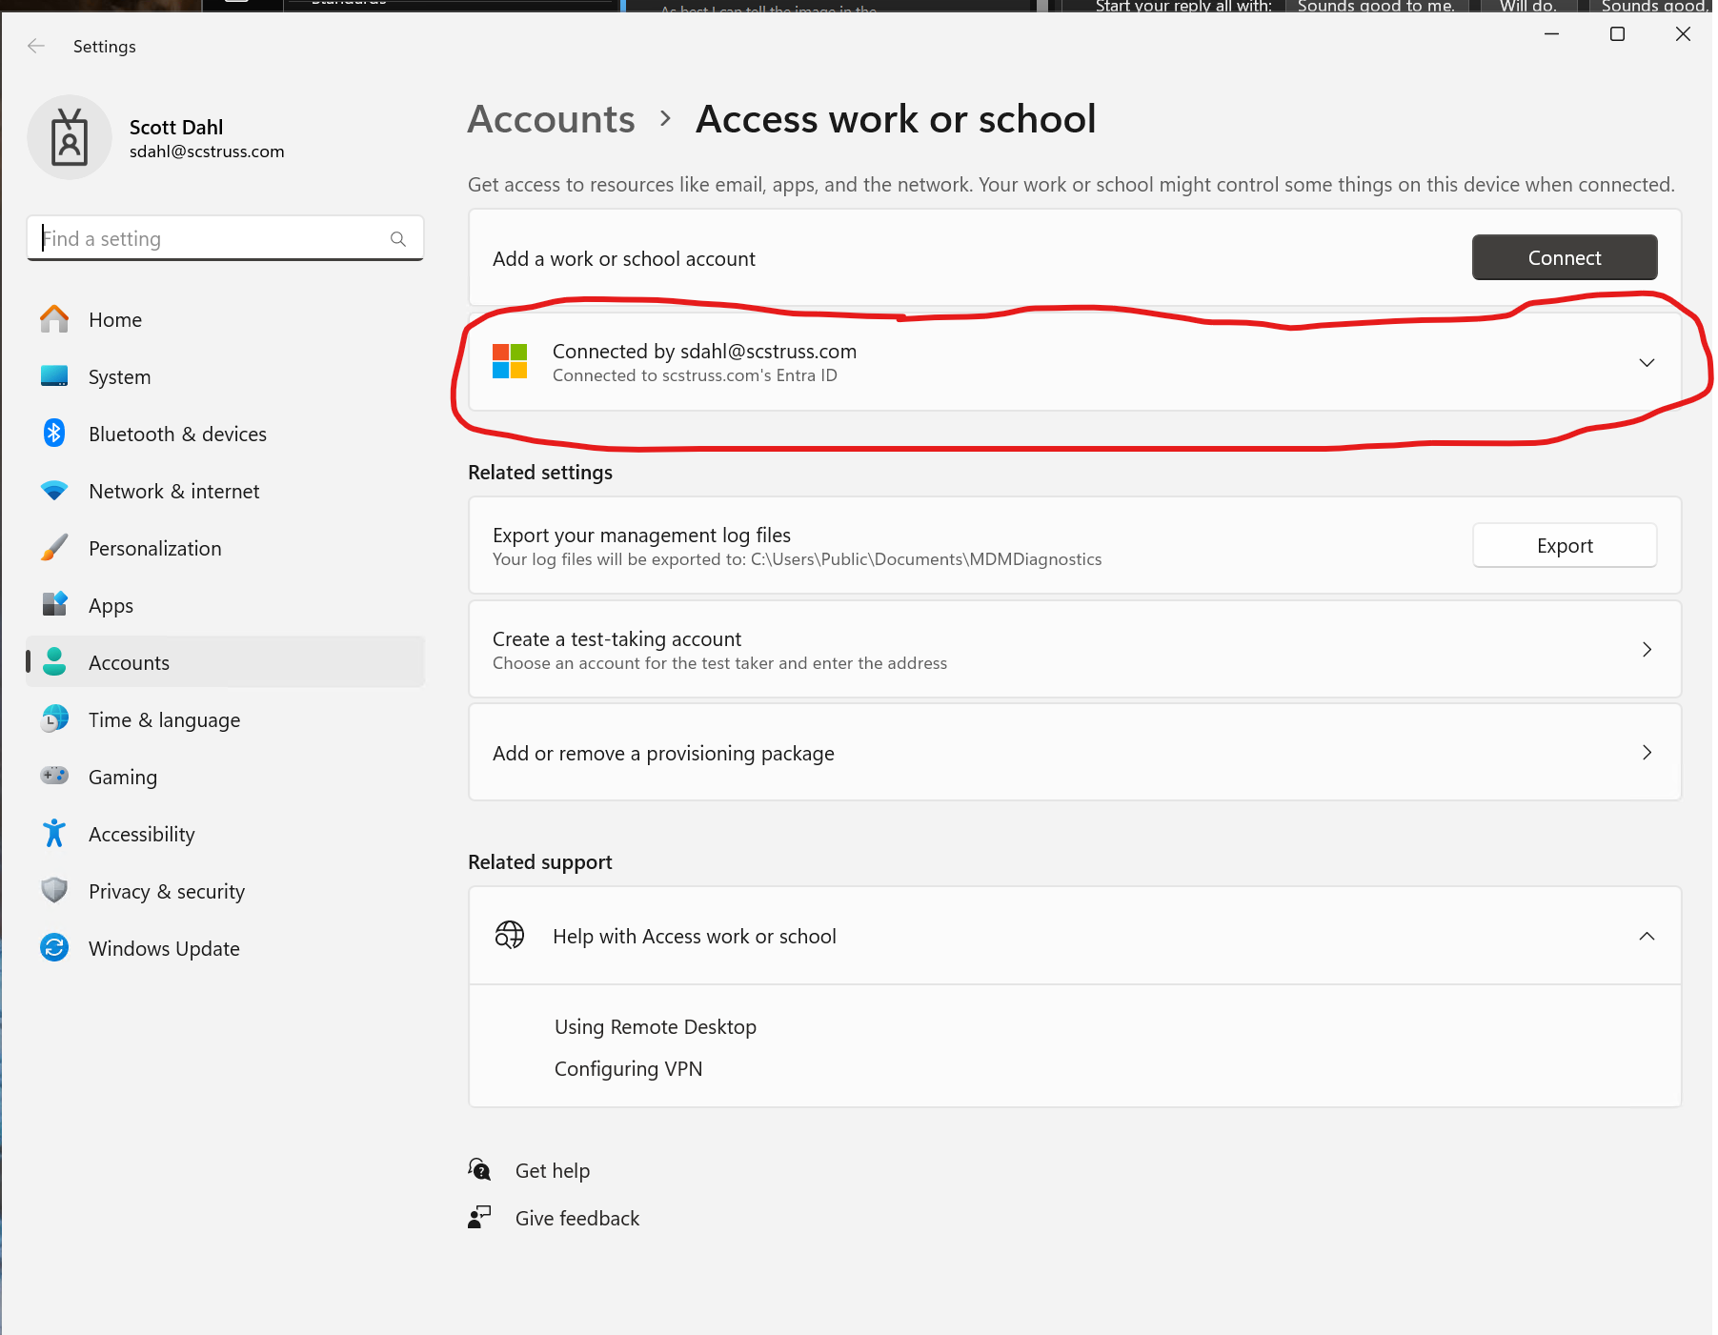
Task: Go to System settings
Action: (x=225, y=376)
